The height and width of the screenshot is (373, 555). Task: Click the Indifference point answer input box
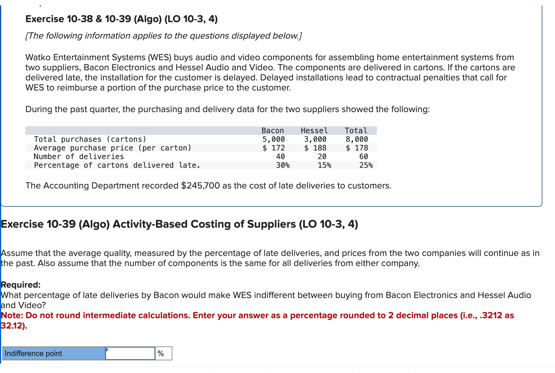click(130, 353)
